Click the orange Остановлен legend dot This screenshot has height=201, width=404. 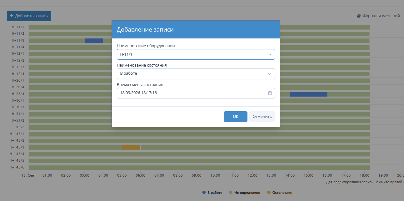269,193
